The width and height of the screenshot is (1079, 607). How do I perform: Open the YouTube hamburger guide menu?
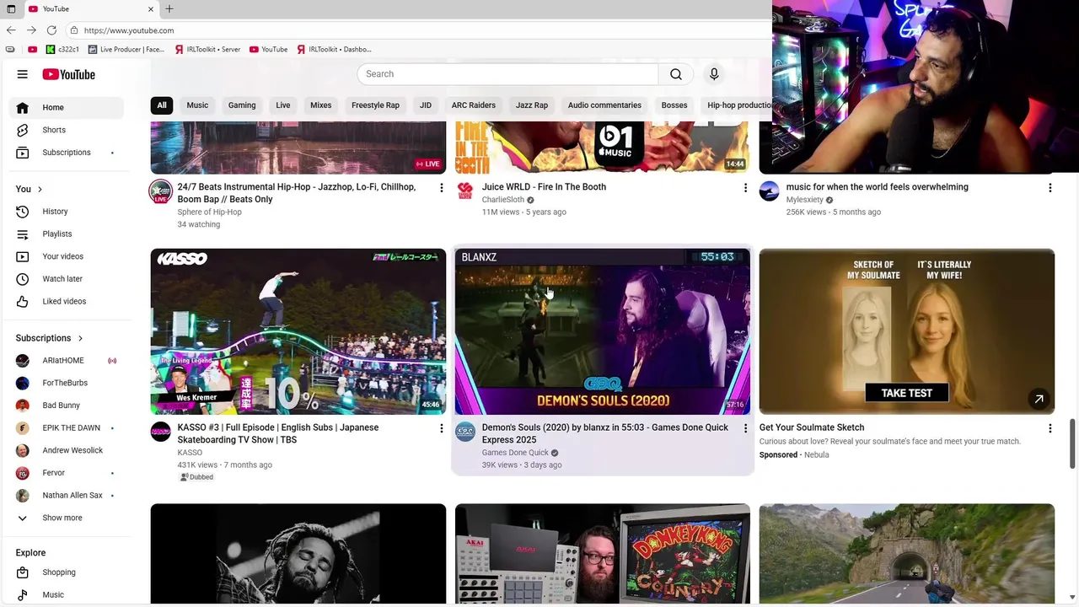tap(23, 74)
